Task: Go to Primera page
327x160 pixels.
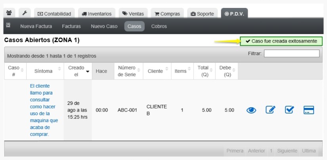Action: coord(235,150)
